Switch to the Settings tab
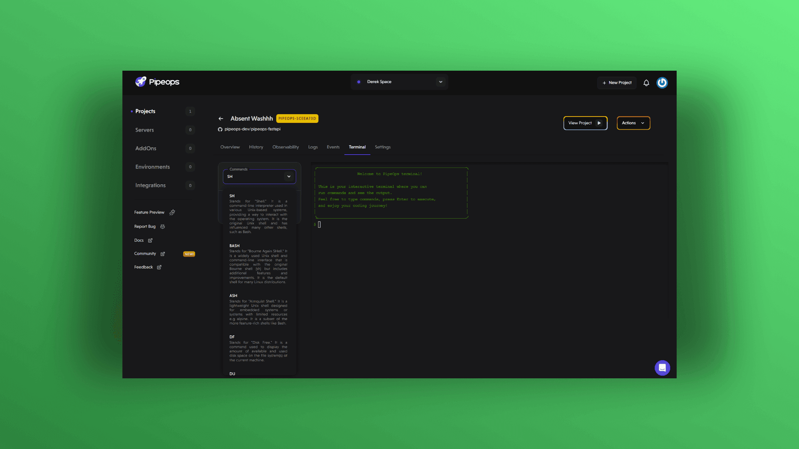Image resolution: width=799 pixels, height=449 pixels. tap(382, 147)
